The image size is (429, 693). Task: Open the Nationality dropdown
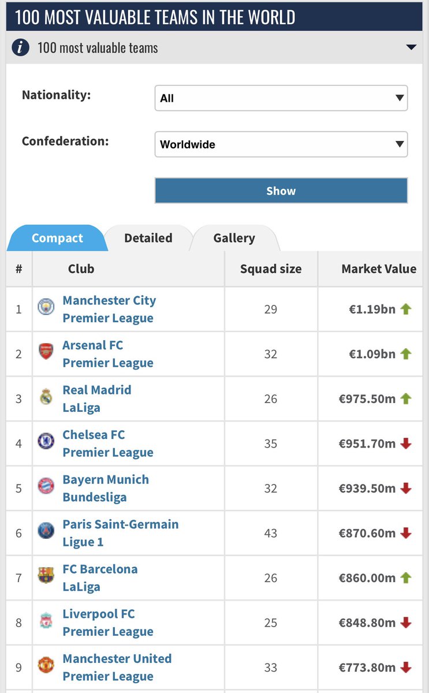[x=281, y=98]
